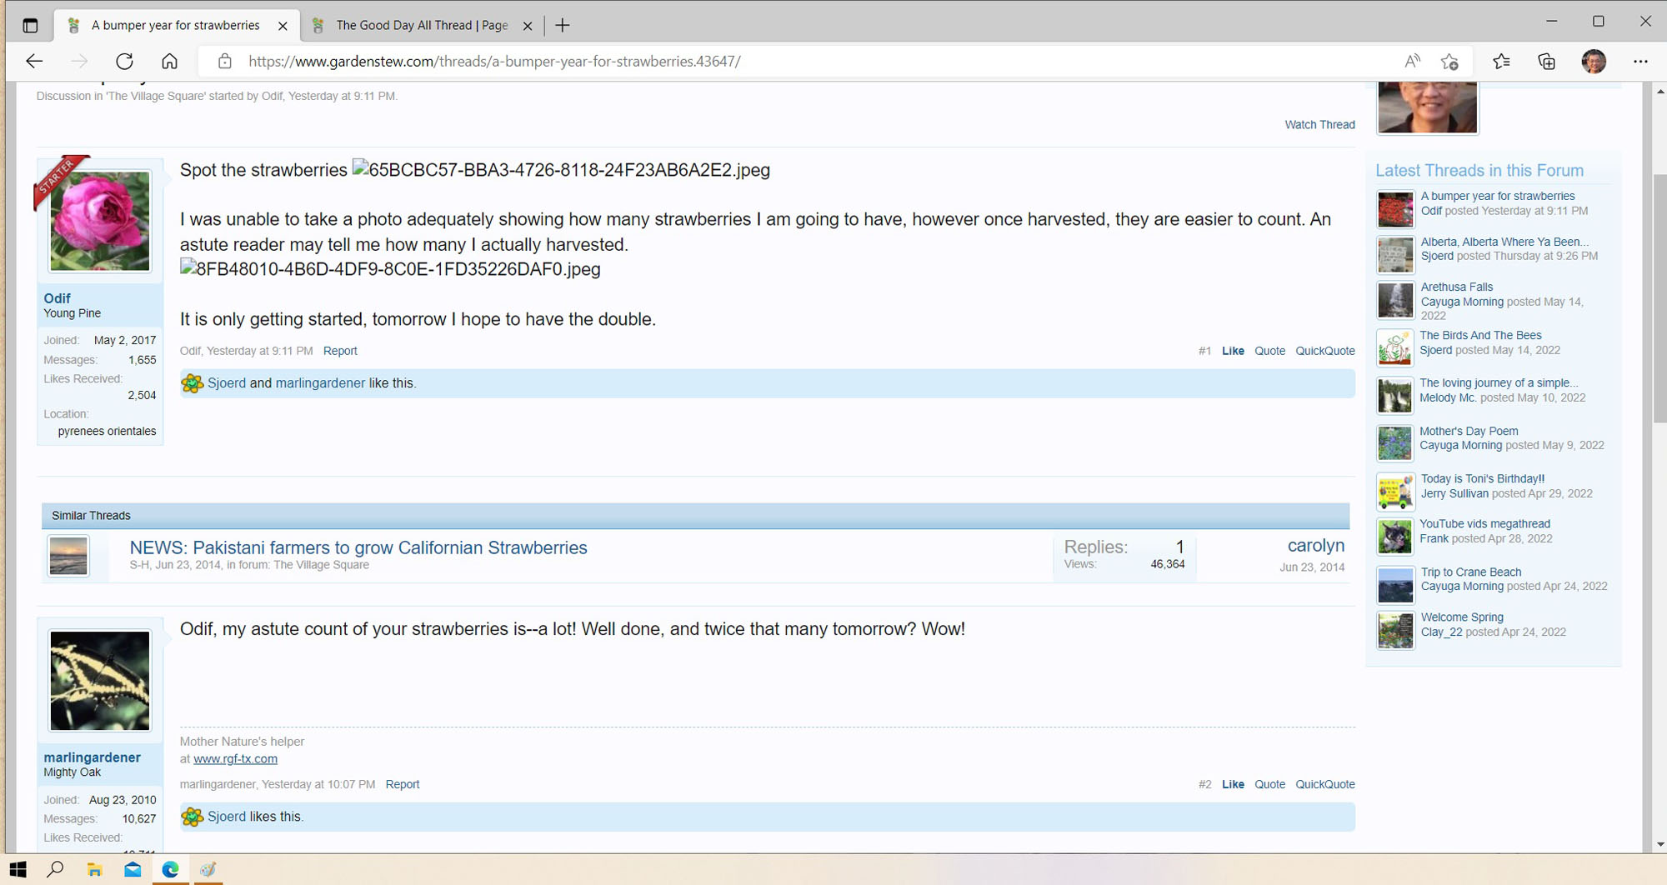The height and width of the screenshot is (885, 1667).
Task: Click the YouTube vids megathread cat thumbnail
Action: click(1395, 537)
